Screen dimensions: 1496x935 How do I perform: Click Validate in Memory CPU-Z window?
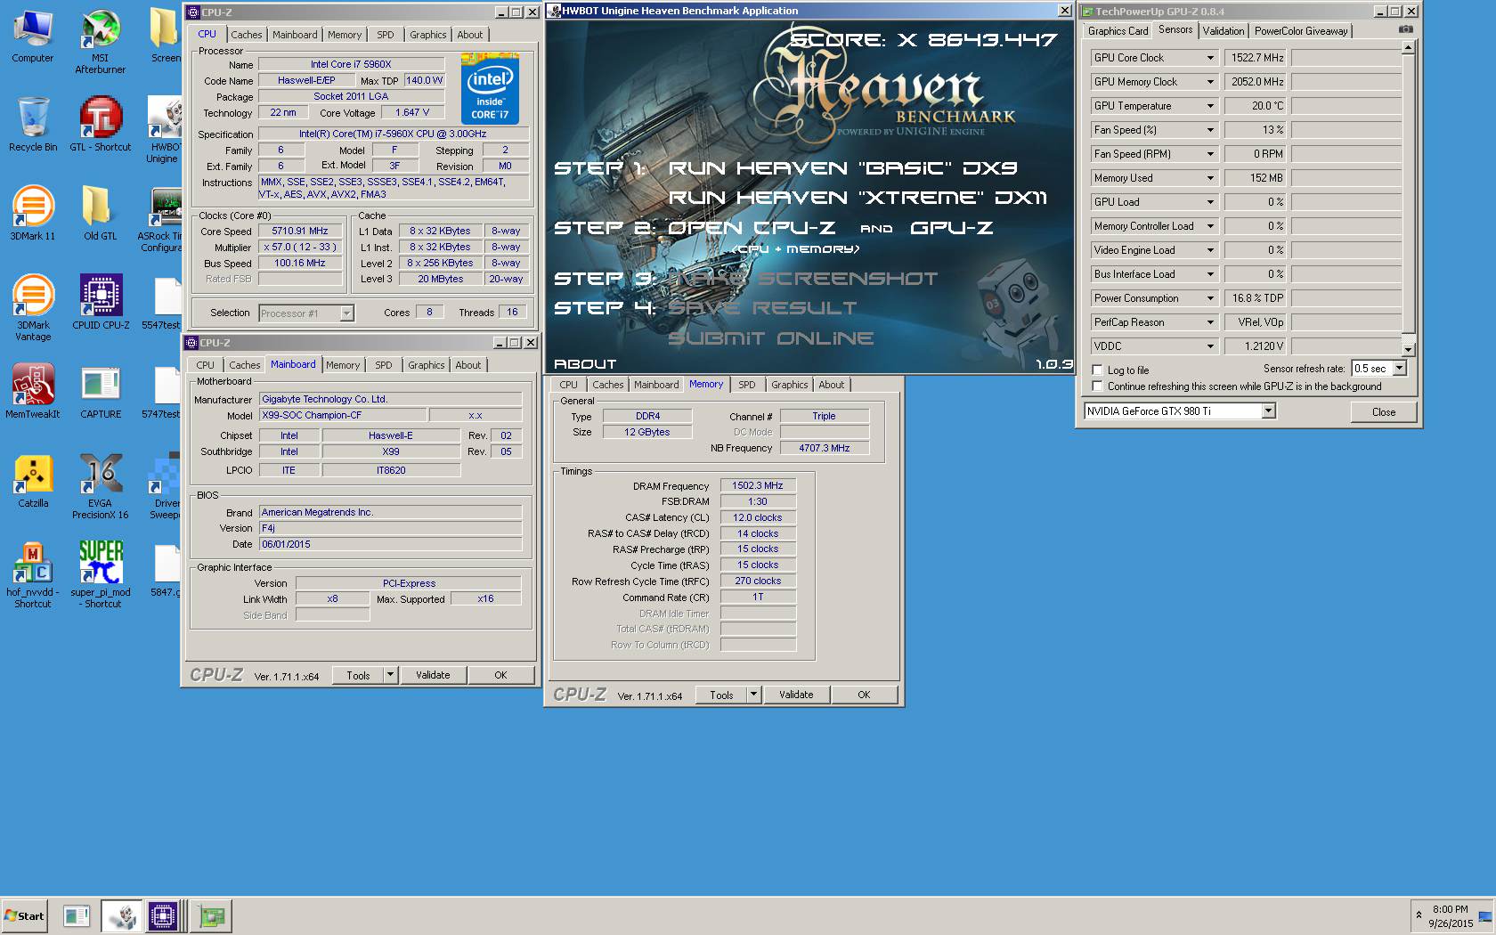coord(796,695)
